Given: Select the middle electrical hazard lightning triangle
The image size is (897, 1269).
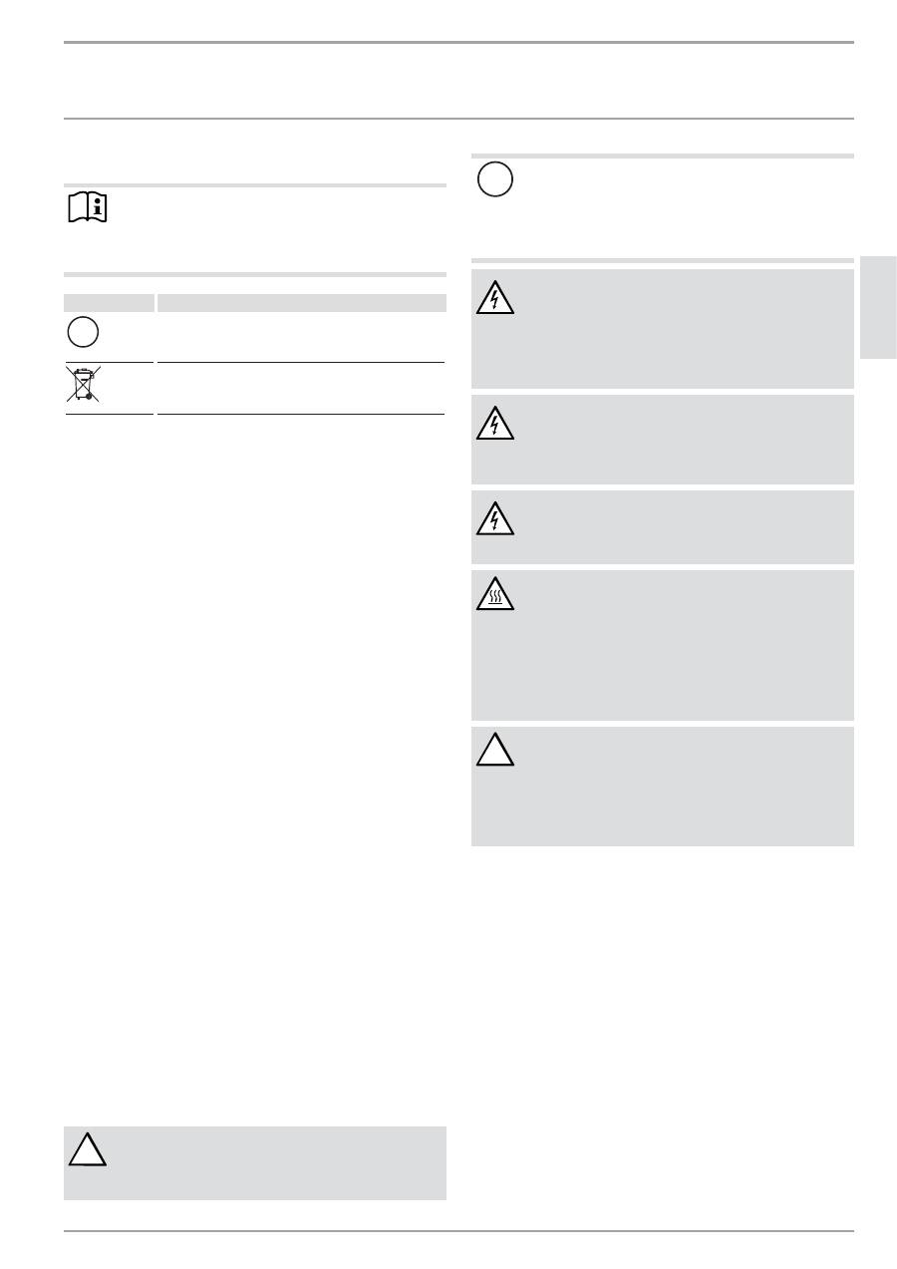Looking at the screenshot, I should [495, 423].
